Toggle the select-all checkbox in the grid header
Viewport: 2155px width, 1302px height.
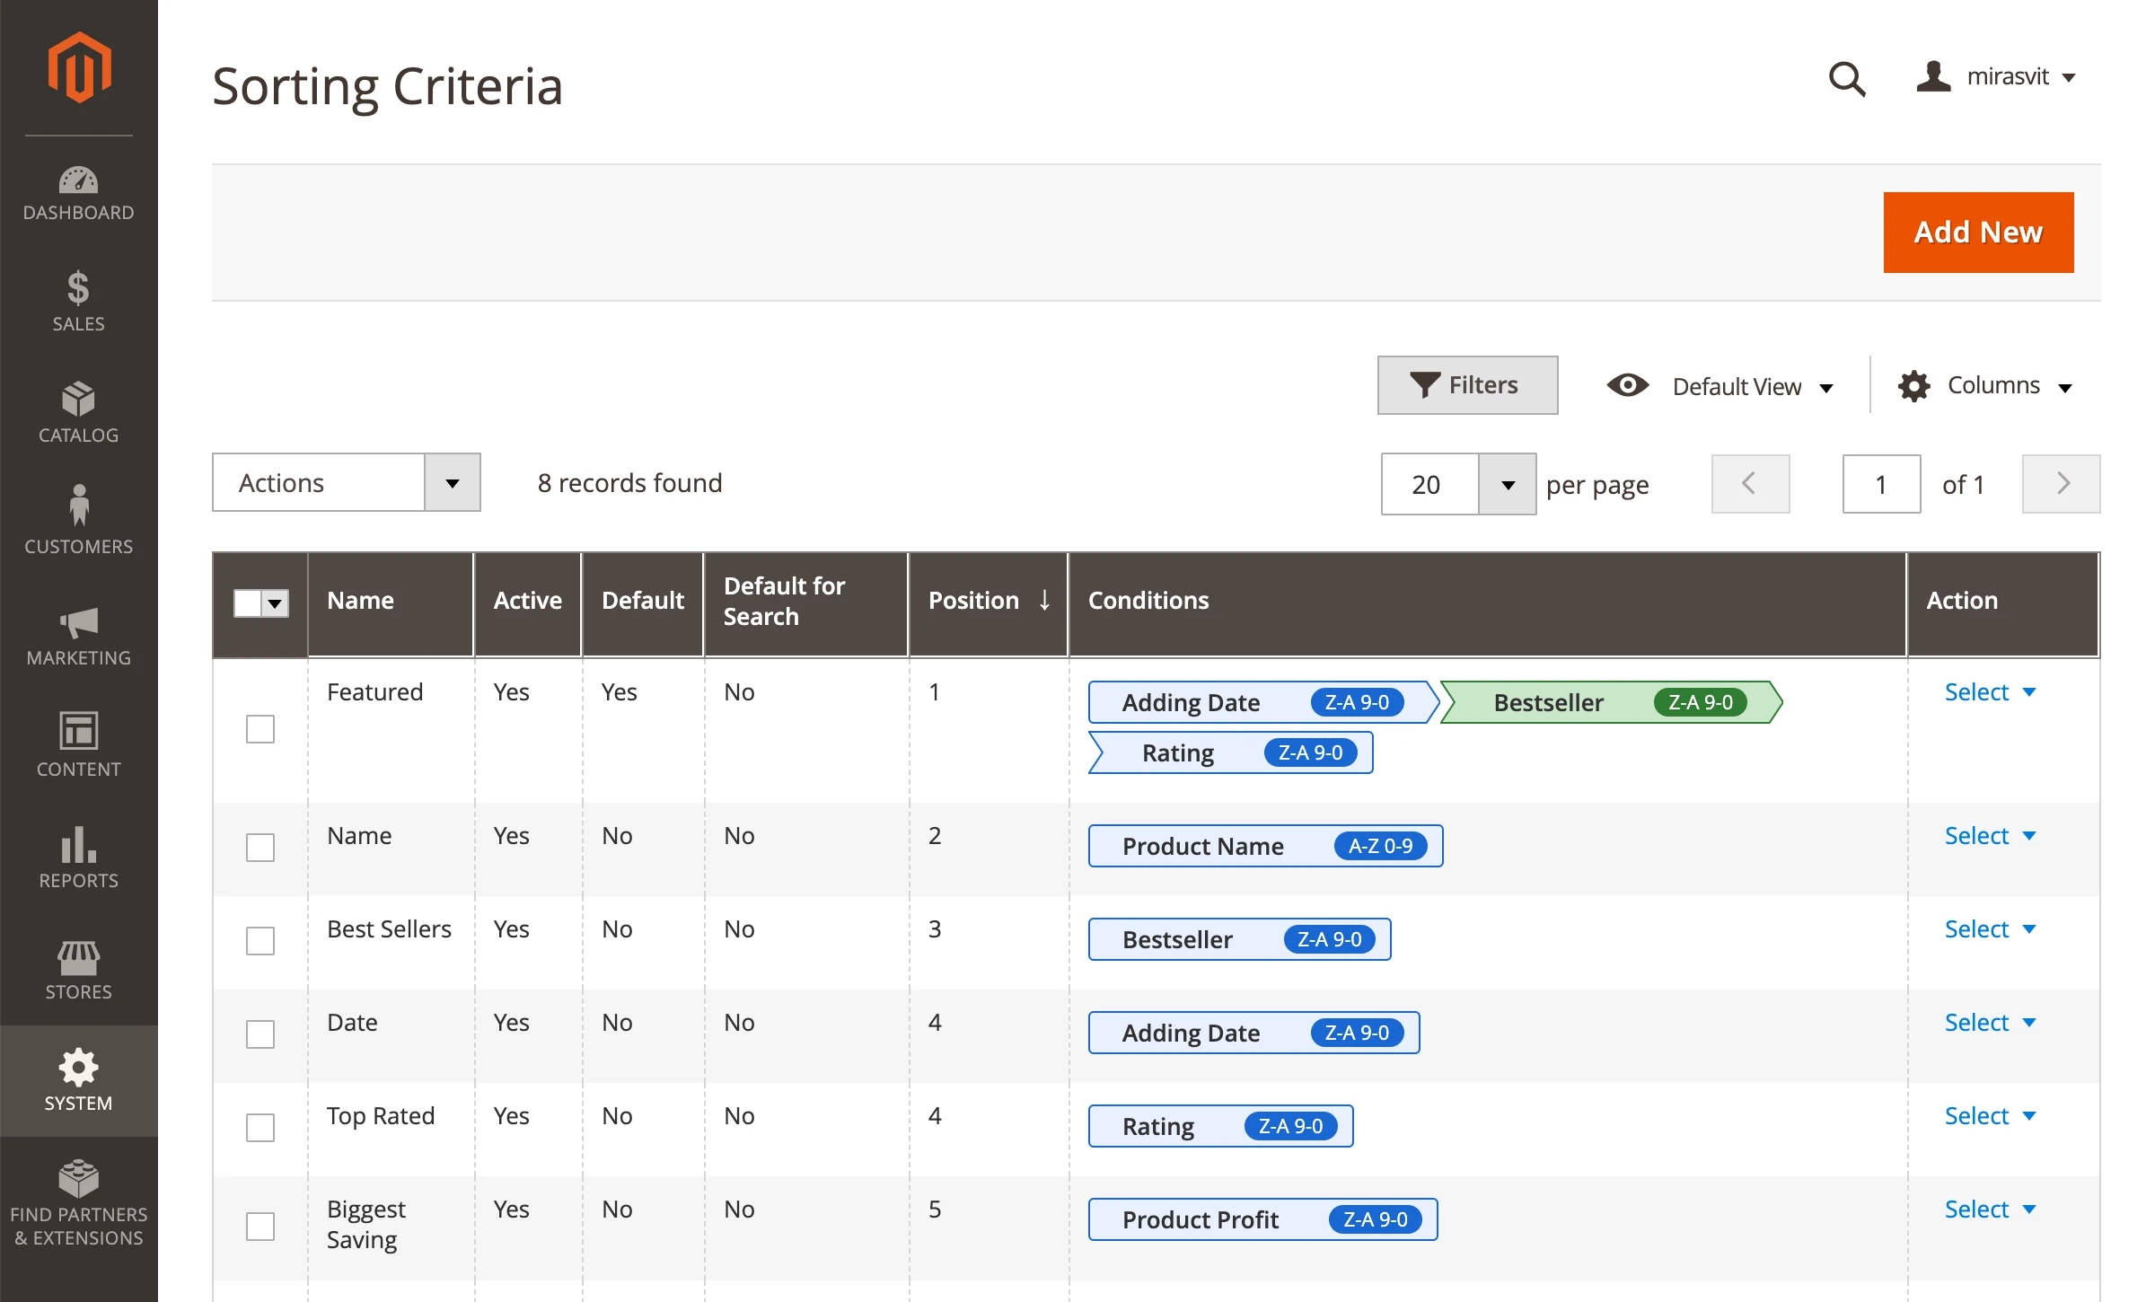pyautogui.click(x=251, y=603)
